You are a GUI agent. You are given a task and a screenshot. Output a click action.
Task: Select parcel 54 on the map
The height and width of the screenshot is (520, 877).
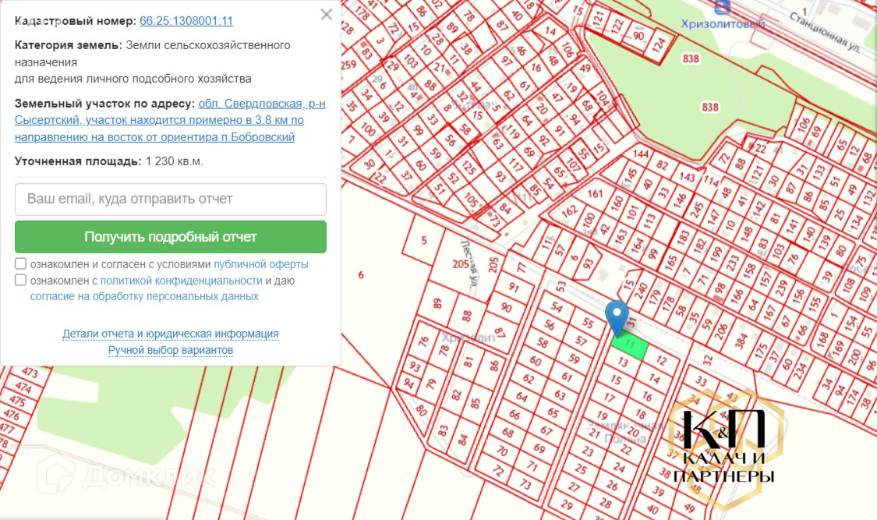[x=557, y=306]
